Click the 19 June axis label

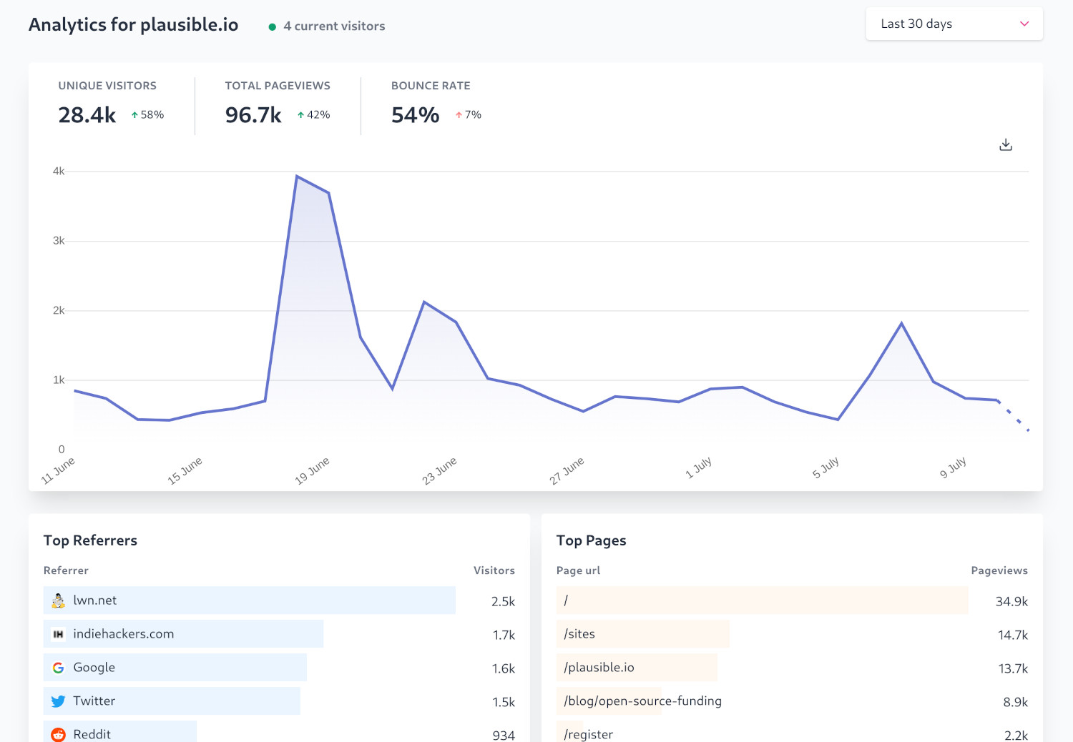pyautogui.click(x=313, y=470)
